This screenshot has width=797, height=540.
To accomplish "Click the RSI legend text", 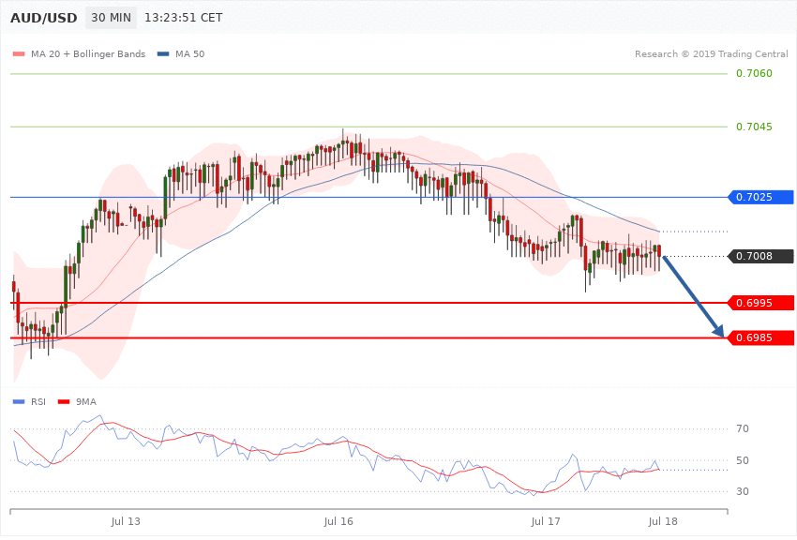I will click(x=38, y=402).
